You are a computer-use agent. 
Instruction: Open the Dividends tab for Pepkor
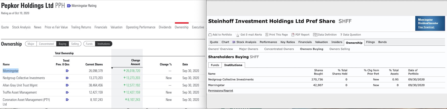tap(165, 27)
